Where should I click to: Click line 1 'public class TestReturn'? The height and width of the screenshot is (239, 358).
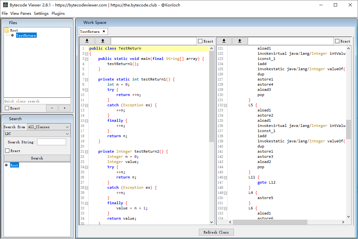point(115,48)
